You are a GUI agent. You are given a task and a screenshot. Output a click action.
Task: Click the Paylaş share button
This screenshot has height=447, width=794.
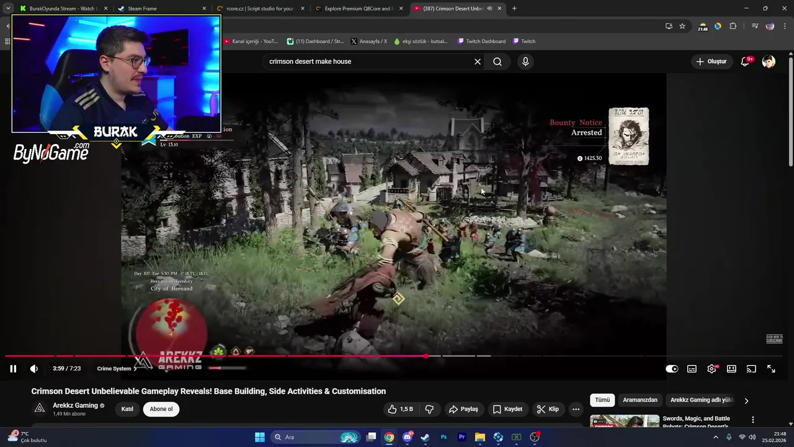(463, 409)
